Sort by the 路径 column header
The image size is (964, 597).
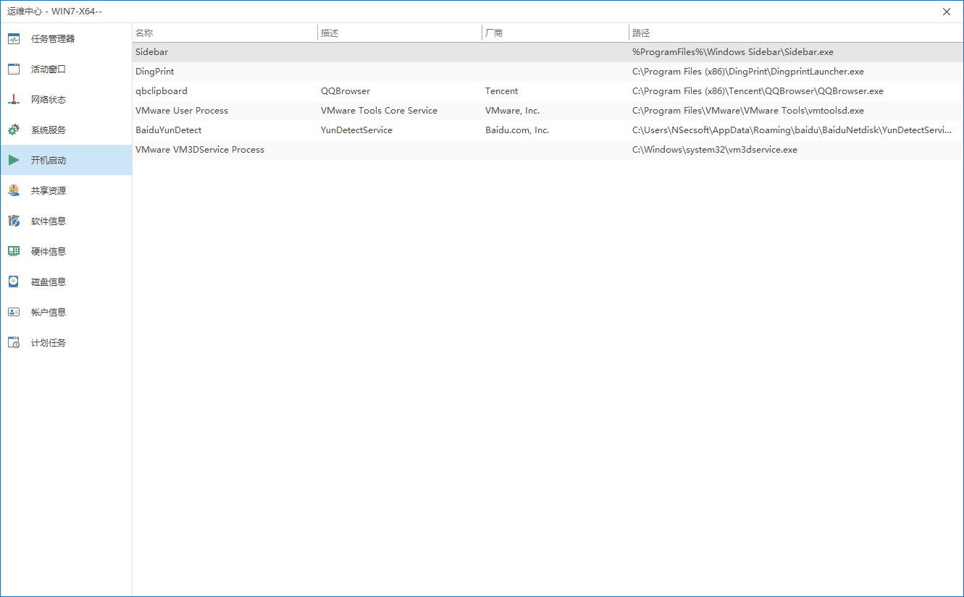pyautogui.click(x=796, y=33)
